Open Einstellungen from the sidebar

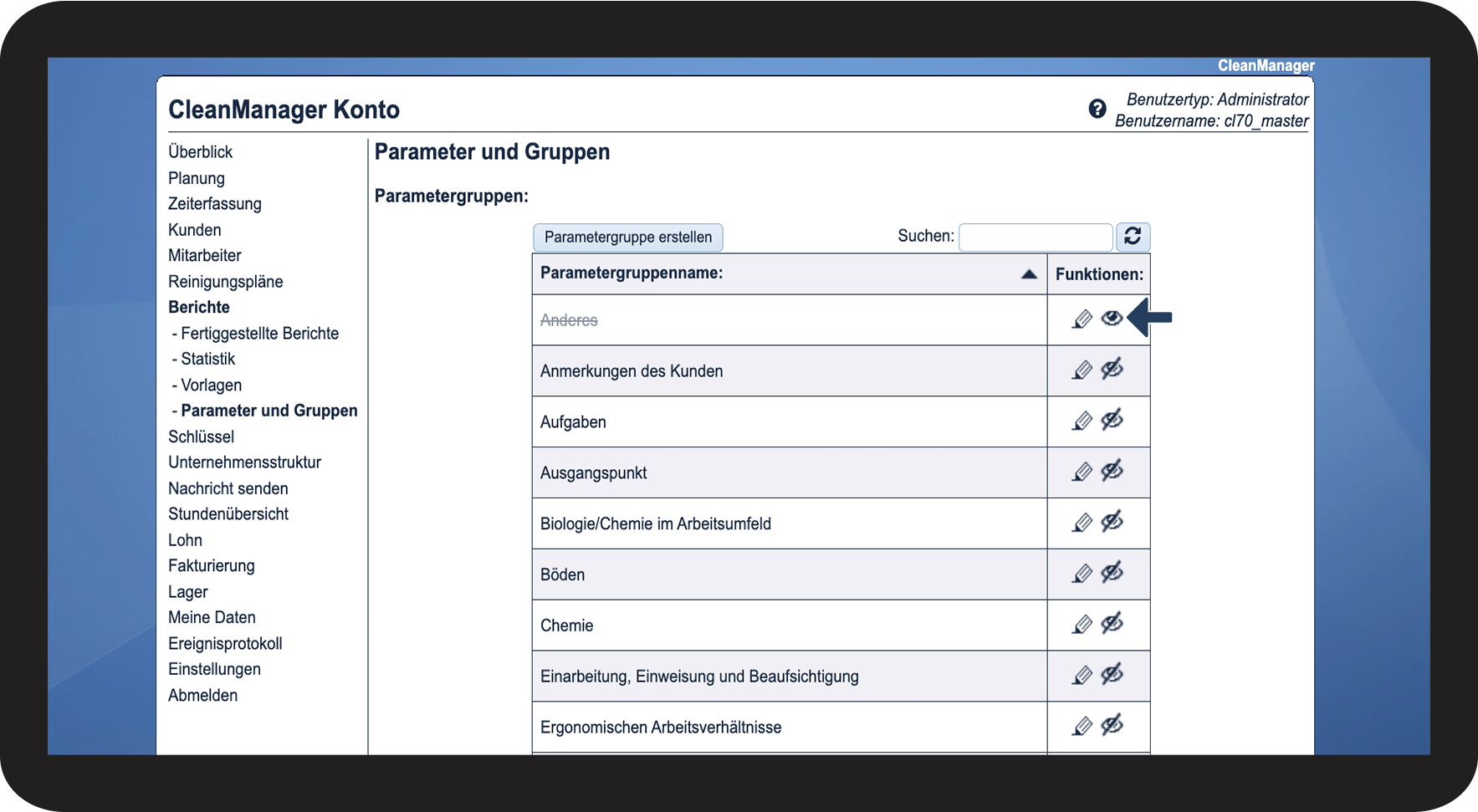(214, 669)
